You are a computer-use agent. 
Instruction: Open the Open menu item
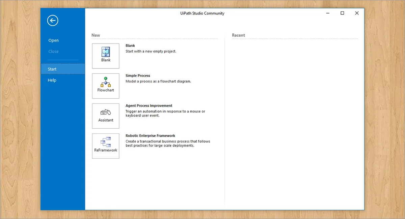(x=53, y=40)
